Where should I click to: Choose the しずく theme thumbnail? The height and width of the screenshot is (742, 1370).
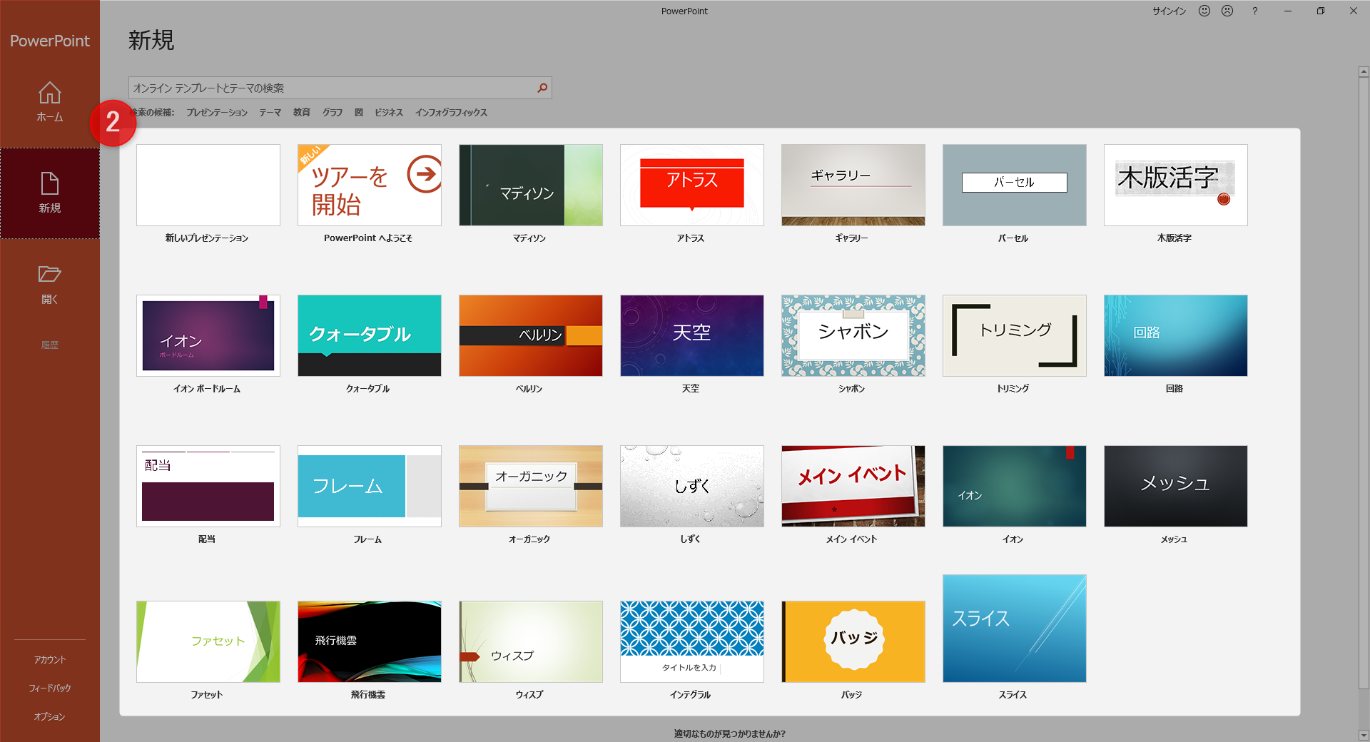click(692, 487)
